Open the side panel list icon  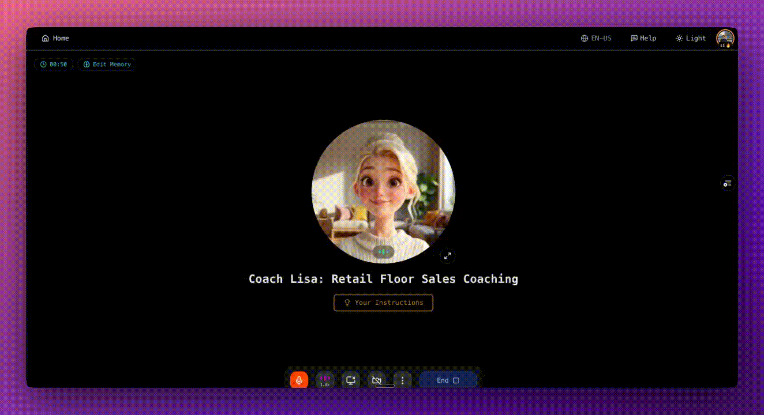(x=727, y=183)
